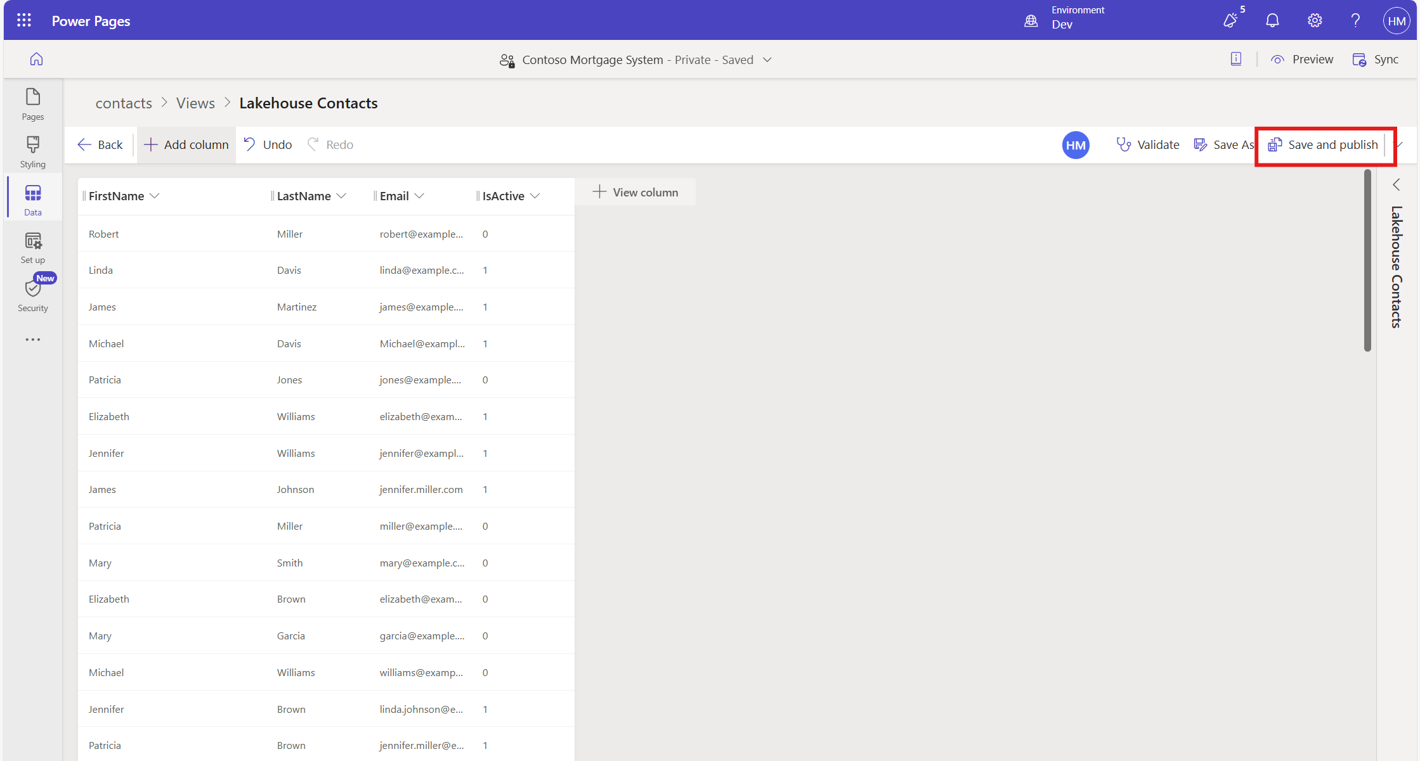
Task: Open the Styling workspace
Action: pos(33,152)
